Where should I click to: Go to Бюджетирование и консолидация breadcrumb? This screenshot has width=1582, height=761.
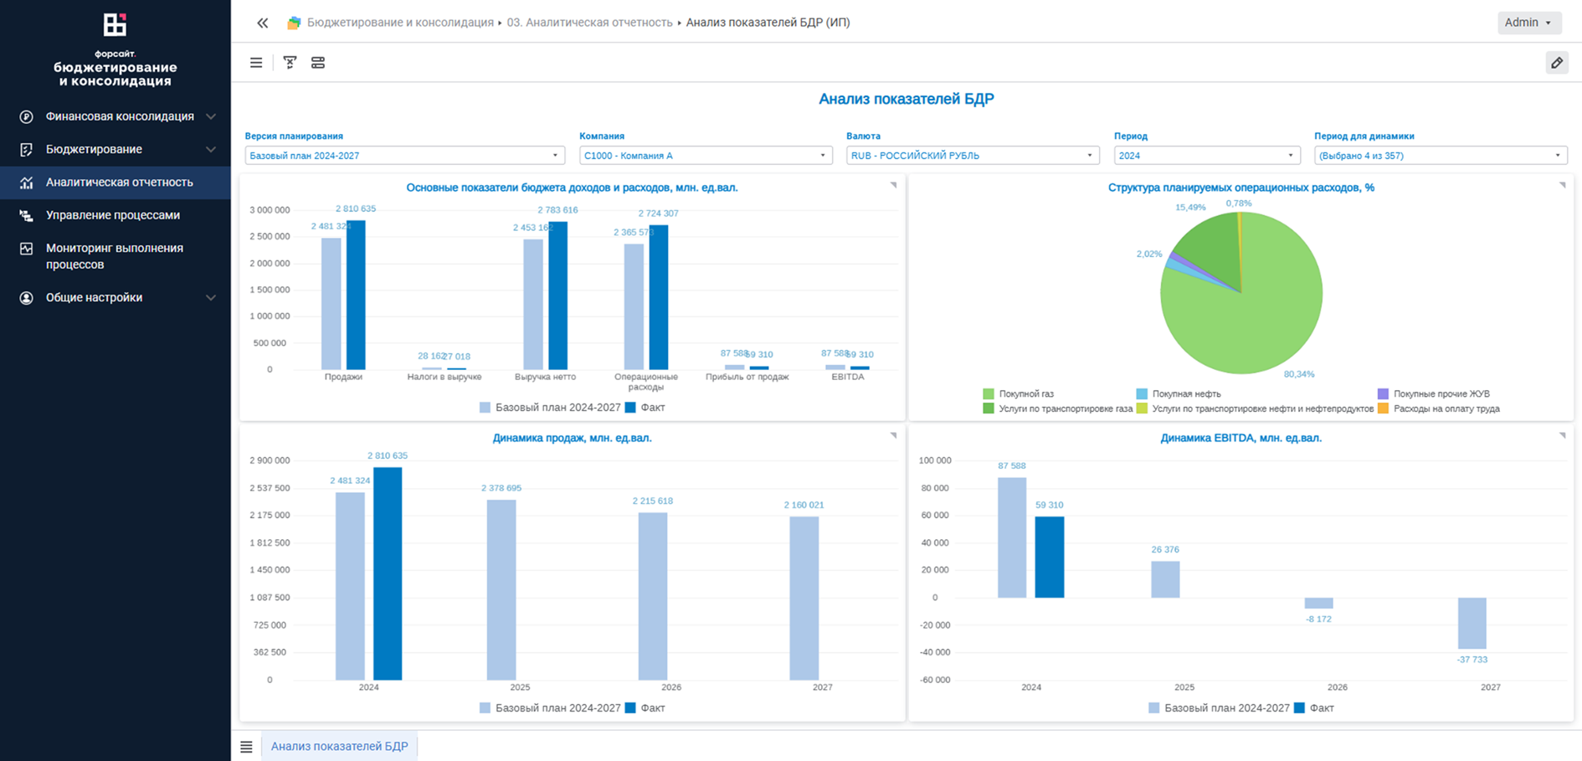click(400, 23)
